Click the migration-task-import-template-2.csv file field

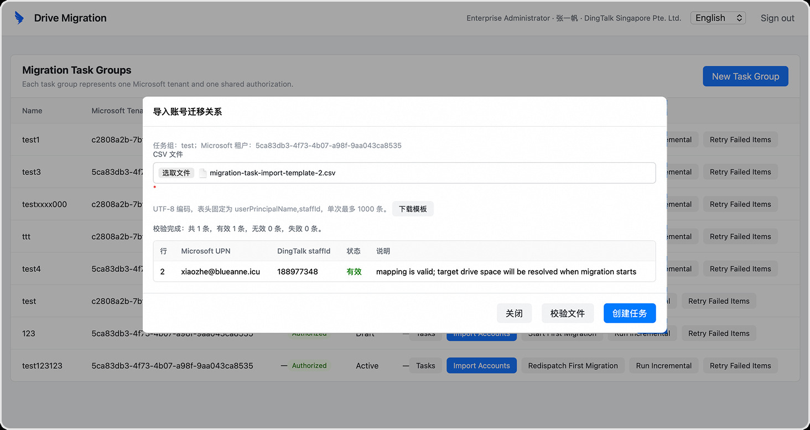(x=404, y=173)
